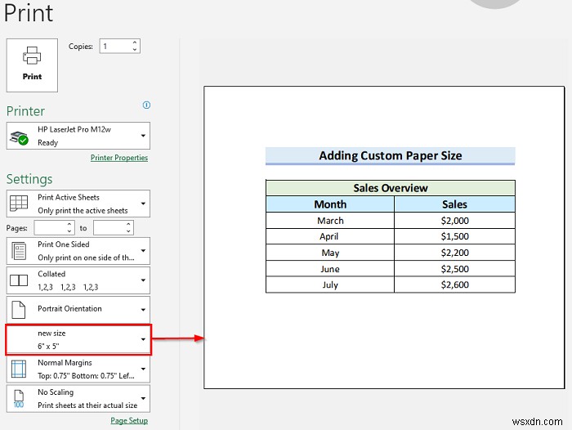Open the 'new size' paper size dropdown
The image size is (572, 430).
[x=78, y=339]
